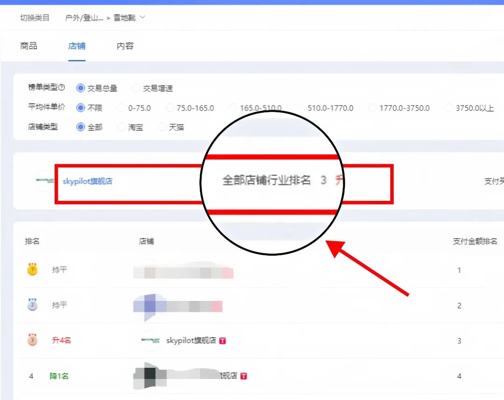Screen dimensions: 504x400
Task: Select the 交易总量 radio button
Action: coord(80,88)
